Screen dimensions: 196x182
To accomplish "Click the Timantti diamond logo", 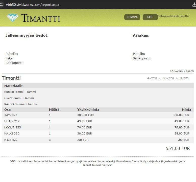I will [x=13, y=18].
